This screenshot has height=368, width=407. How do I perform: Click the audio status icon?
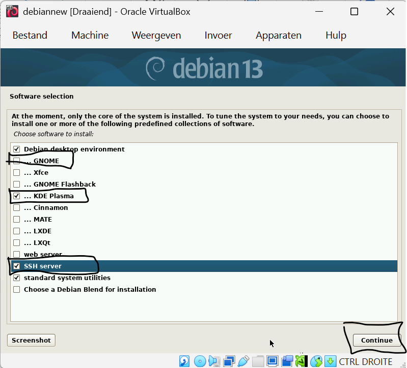coord(214,361)
